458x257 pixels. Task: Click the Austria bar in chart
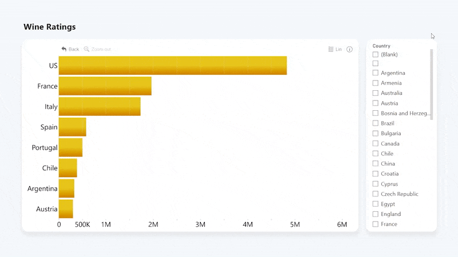[66, 209]
